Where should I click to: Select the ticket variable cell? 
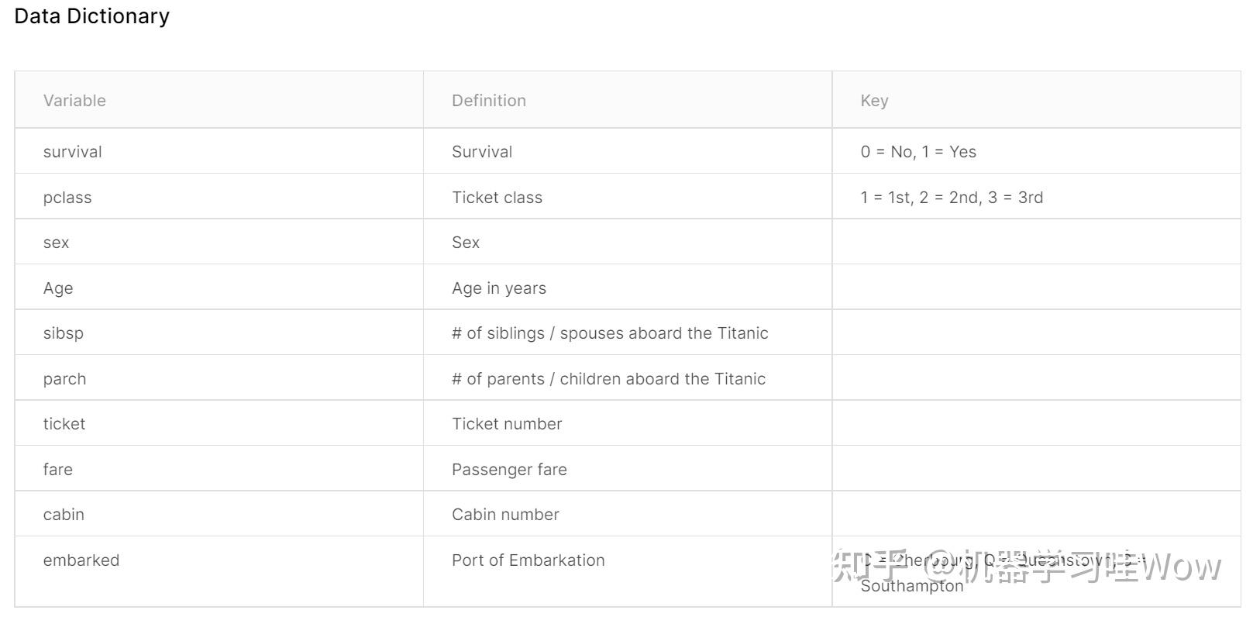(64, 424)
